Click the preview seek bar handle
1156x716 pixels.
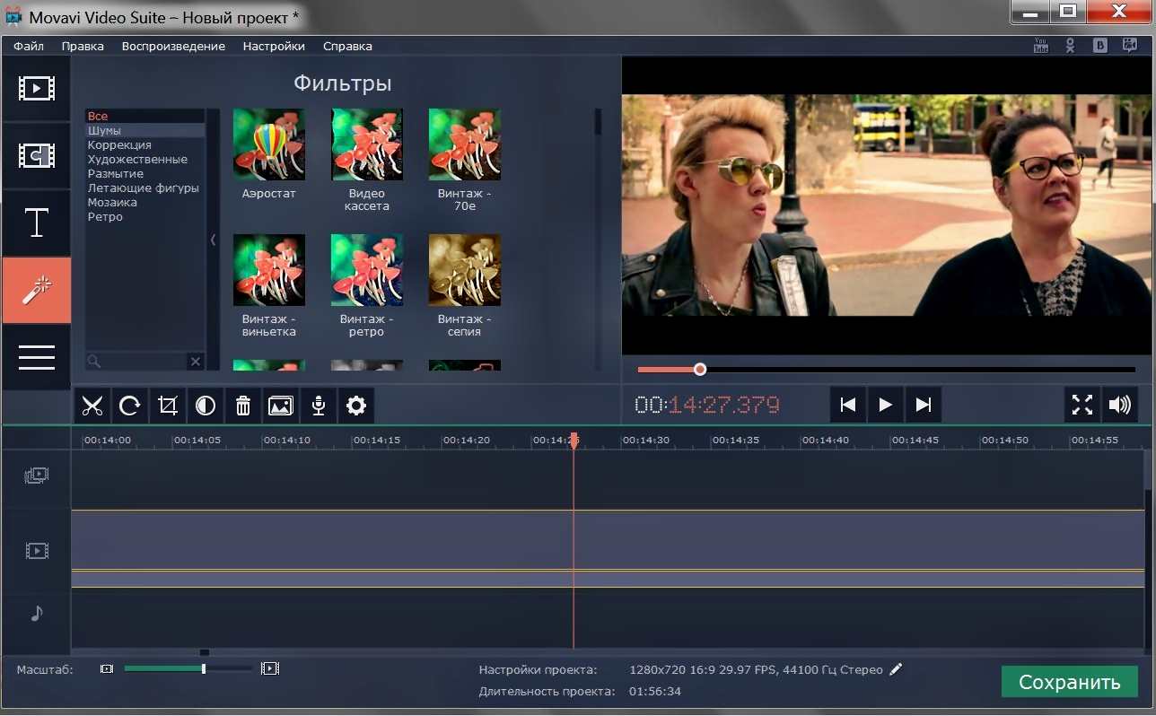pyautogui.click(x=700, y=369)
